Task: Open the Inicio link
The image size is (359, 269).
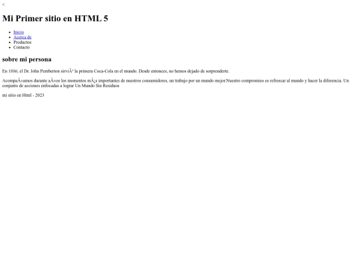Action: pos(19,33)
